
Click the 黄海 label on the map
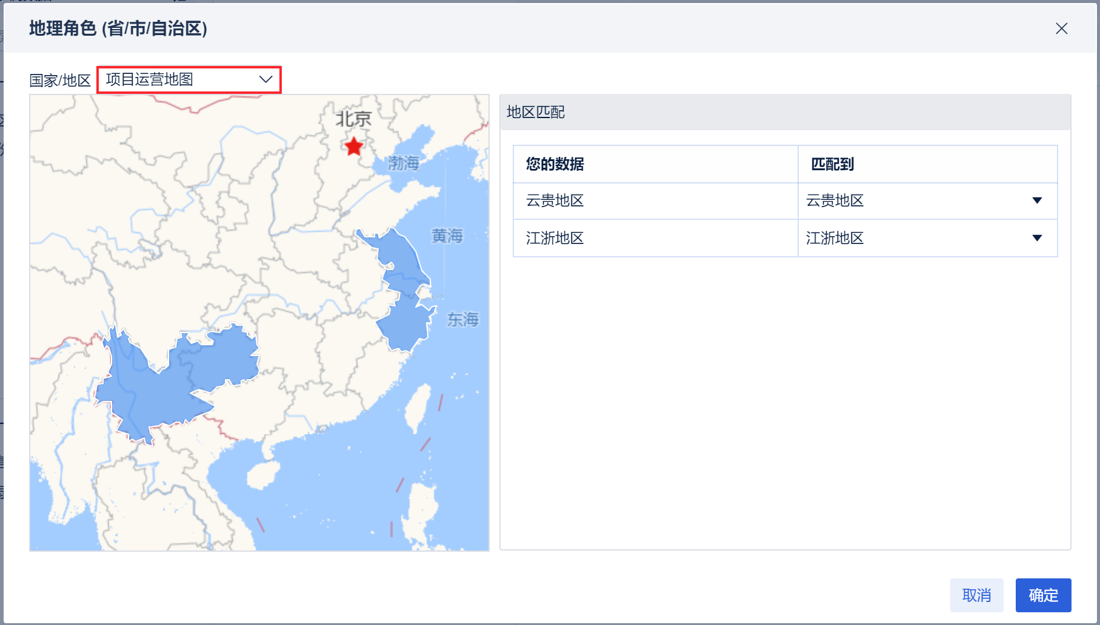coord(447,236)
